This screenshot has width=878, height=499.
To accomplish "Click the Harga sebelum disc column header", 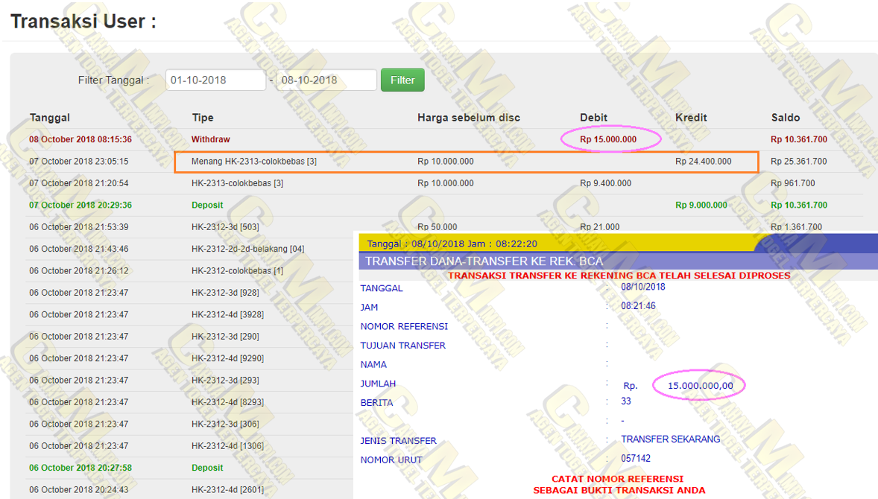I will [468, 118].
